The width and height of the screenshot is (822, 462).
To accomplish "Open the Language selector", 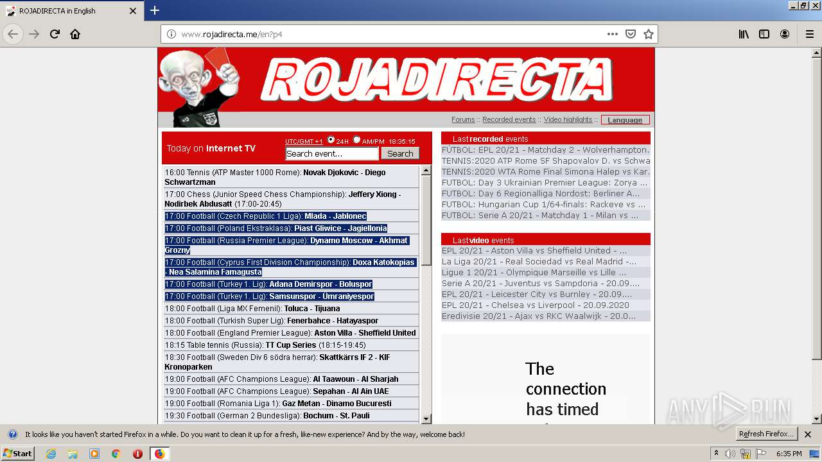I will [x=625, y=120].
